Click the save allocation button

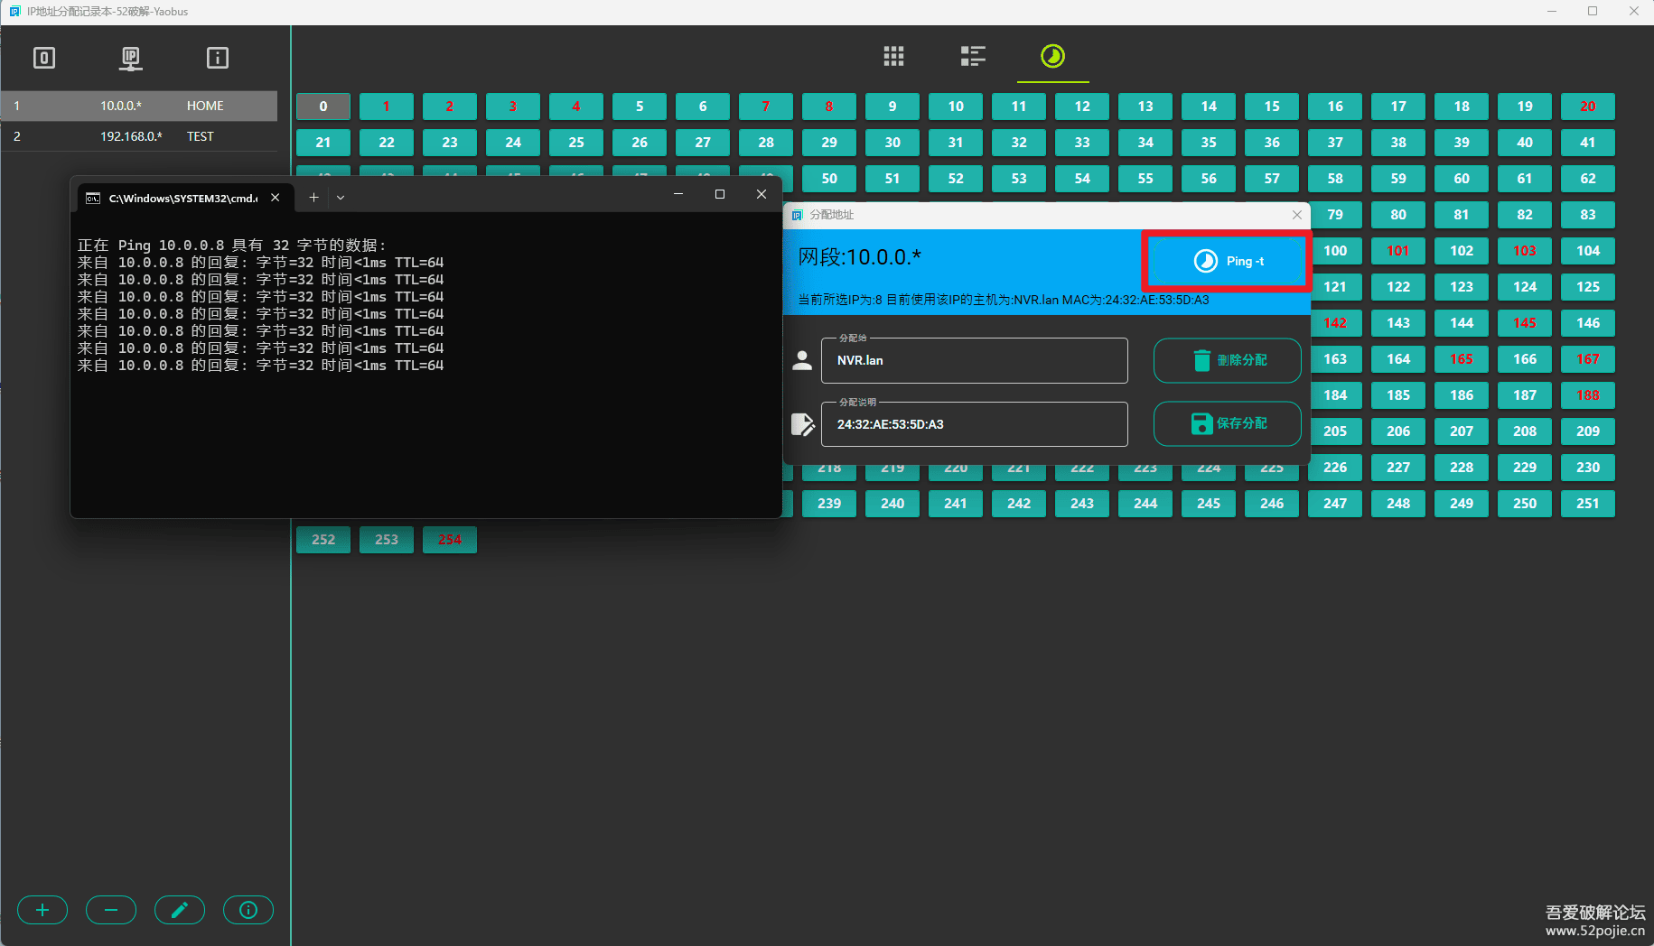pos(1227,423)
